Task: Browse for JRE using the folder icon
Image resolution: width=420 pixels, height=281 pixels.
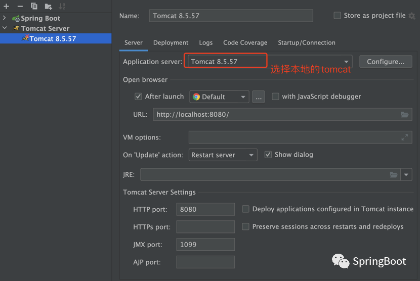Action: click(x=394, y=175)
